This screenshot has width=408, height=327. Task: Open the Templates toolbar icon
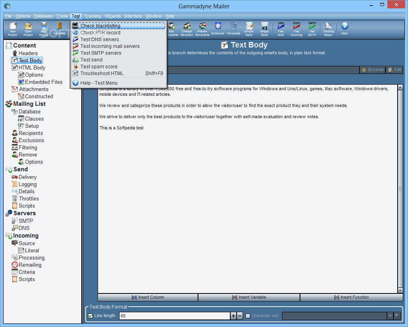[x=233, y=28]
